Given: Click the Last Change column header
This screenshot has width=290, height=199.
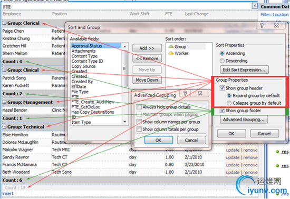Looking at the screenshot, I should 197,14.
